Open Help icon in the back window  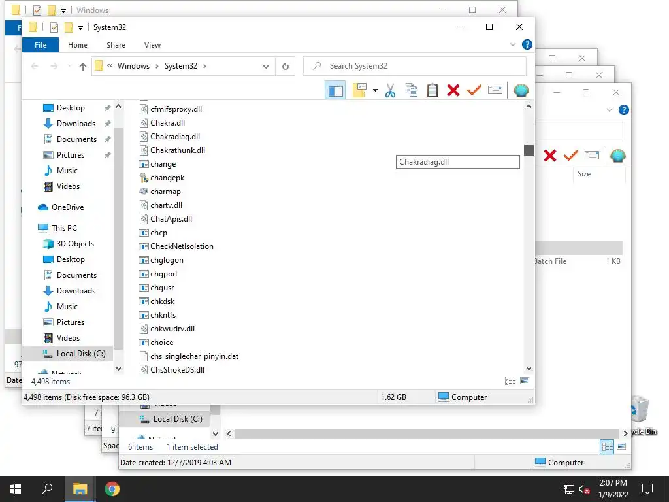[x=623, y=110]
